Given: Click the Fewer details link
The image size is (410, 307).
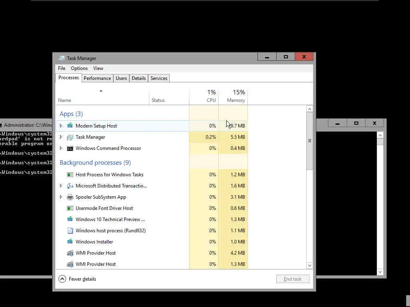Looking at the screenshot, I should tap(82, 279).
